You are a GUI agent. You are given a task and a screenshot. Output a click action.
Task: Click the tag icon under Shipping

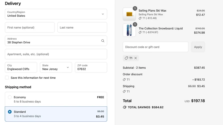point(124,92)
